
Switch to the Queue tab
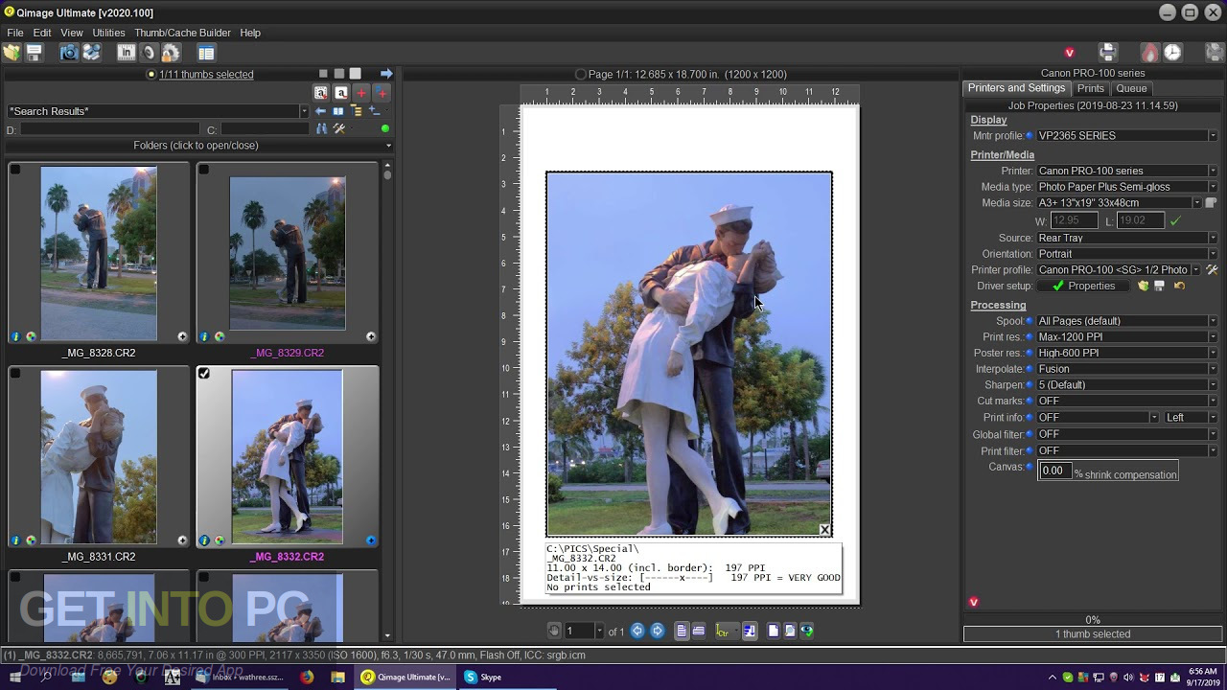point(1131,88)
